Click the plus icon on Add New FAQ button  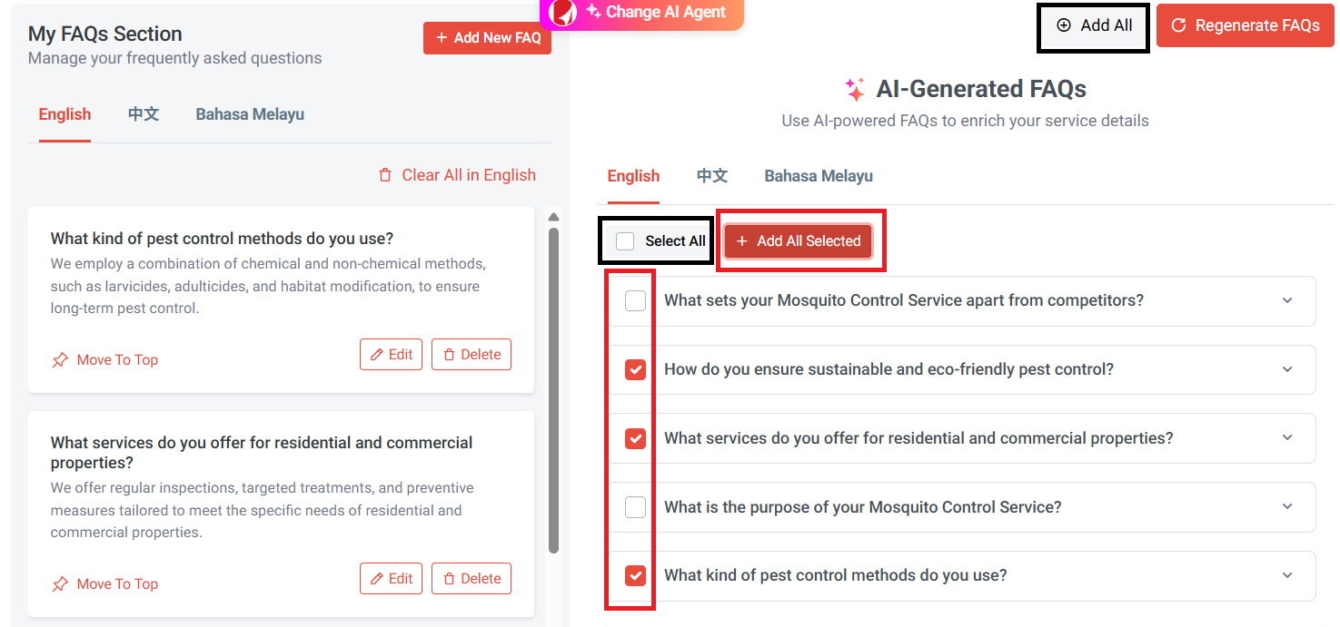442,37
